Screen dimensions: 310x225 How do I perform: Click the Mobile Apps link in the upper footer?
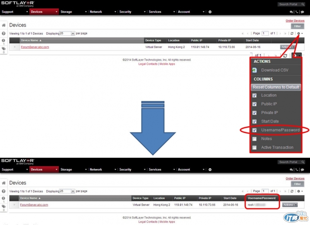pos(167,64)
